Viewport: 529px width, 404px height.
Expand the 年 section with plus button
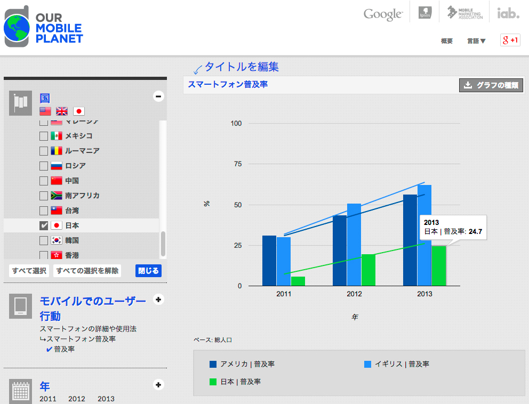click(x=158, y=385)
